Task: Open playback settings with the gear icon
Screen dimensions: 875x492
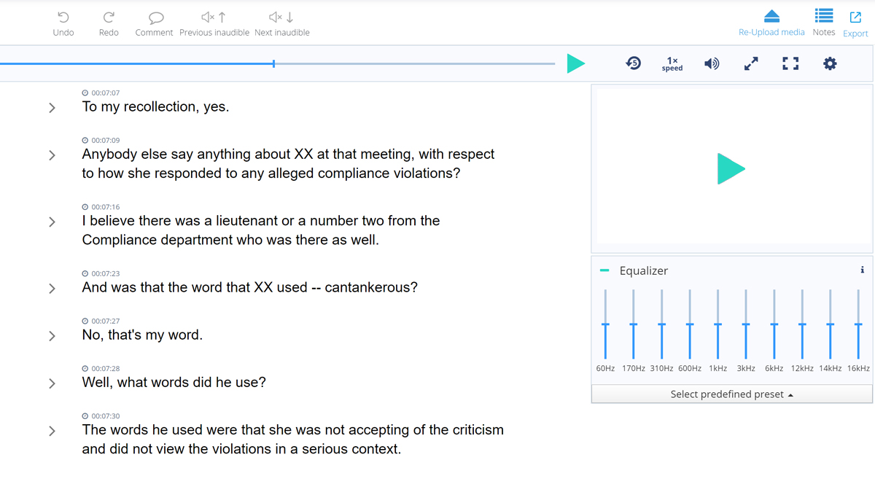Action: 830,63
